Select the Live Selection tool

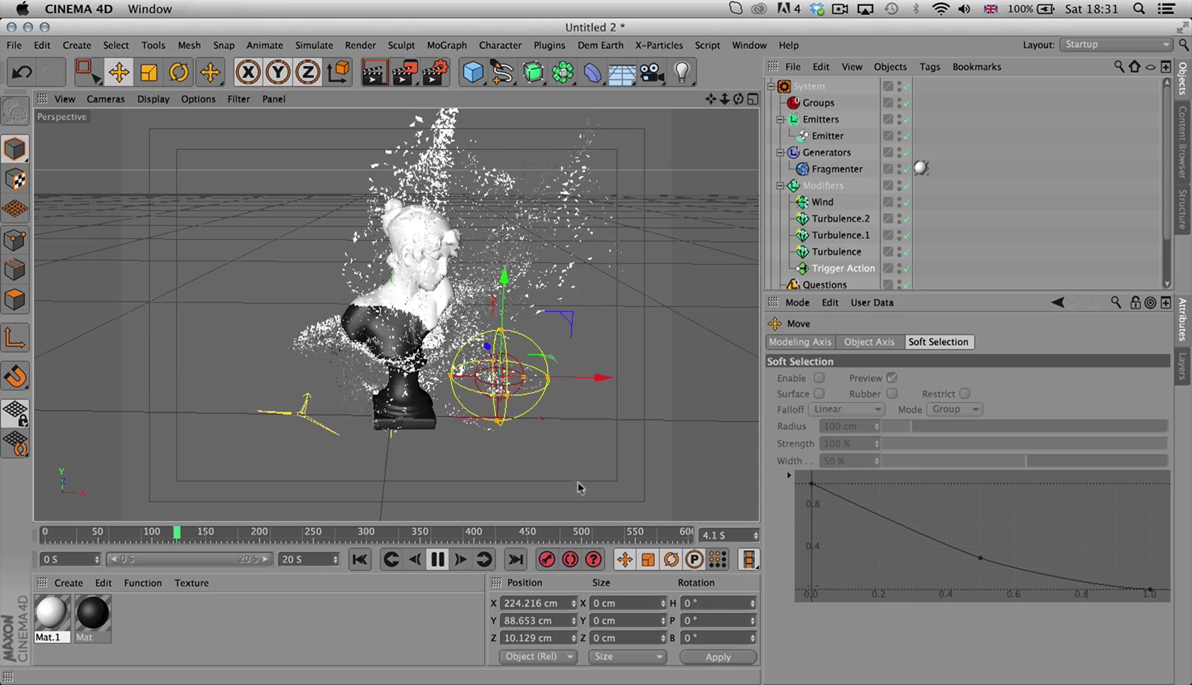(88, 72)
